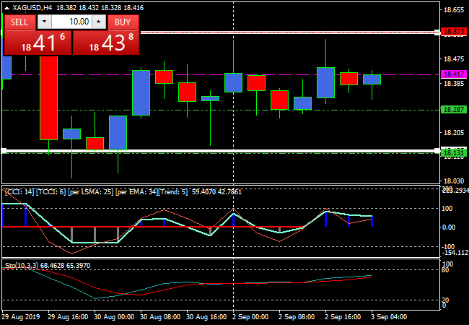Click the 30 Aug 08:00 time label
The image size is (469, 325).
160,316
